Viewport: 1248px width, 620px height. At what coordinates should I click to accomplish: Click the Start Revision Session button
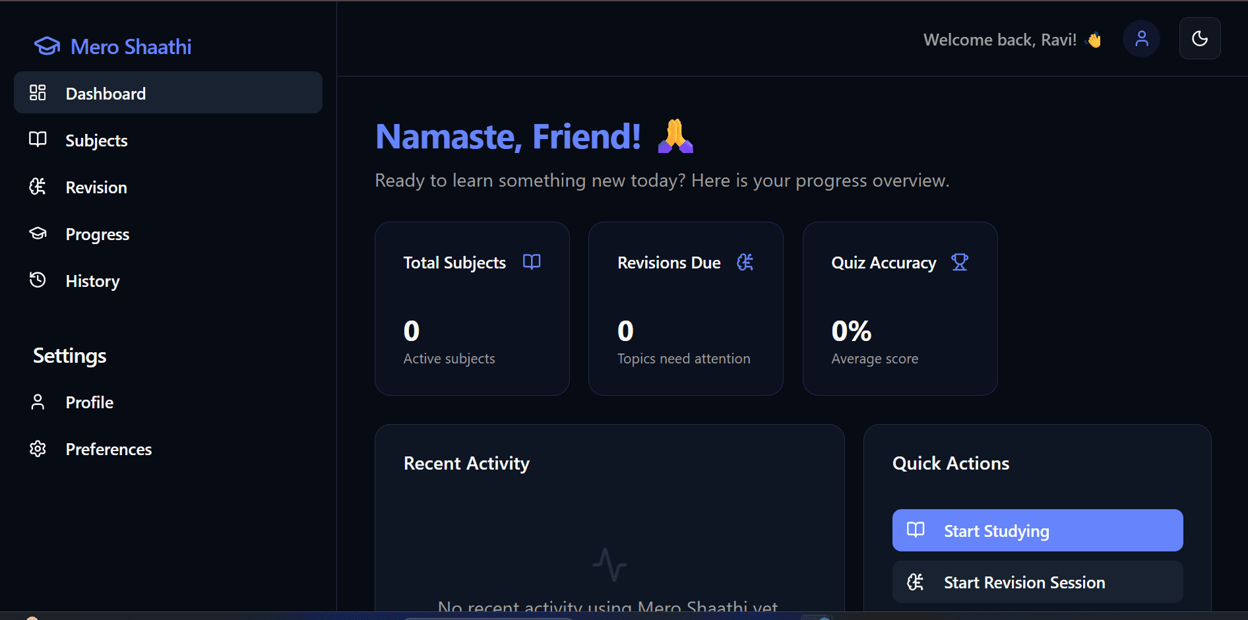pos(1038,582)
